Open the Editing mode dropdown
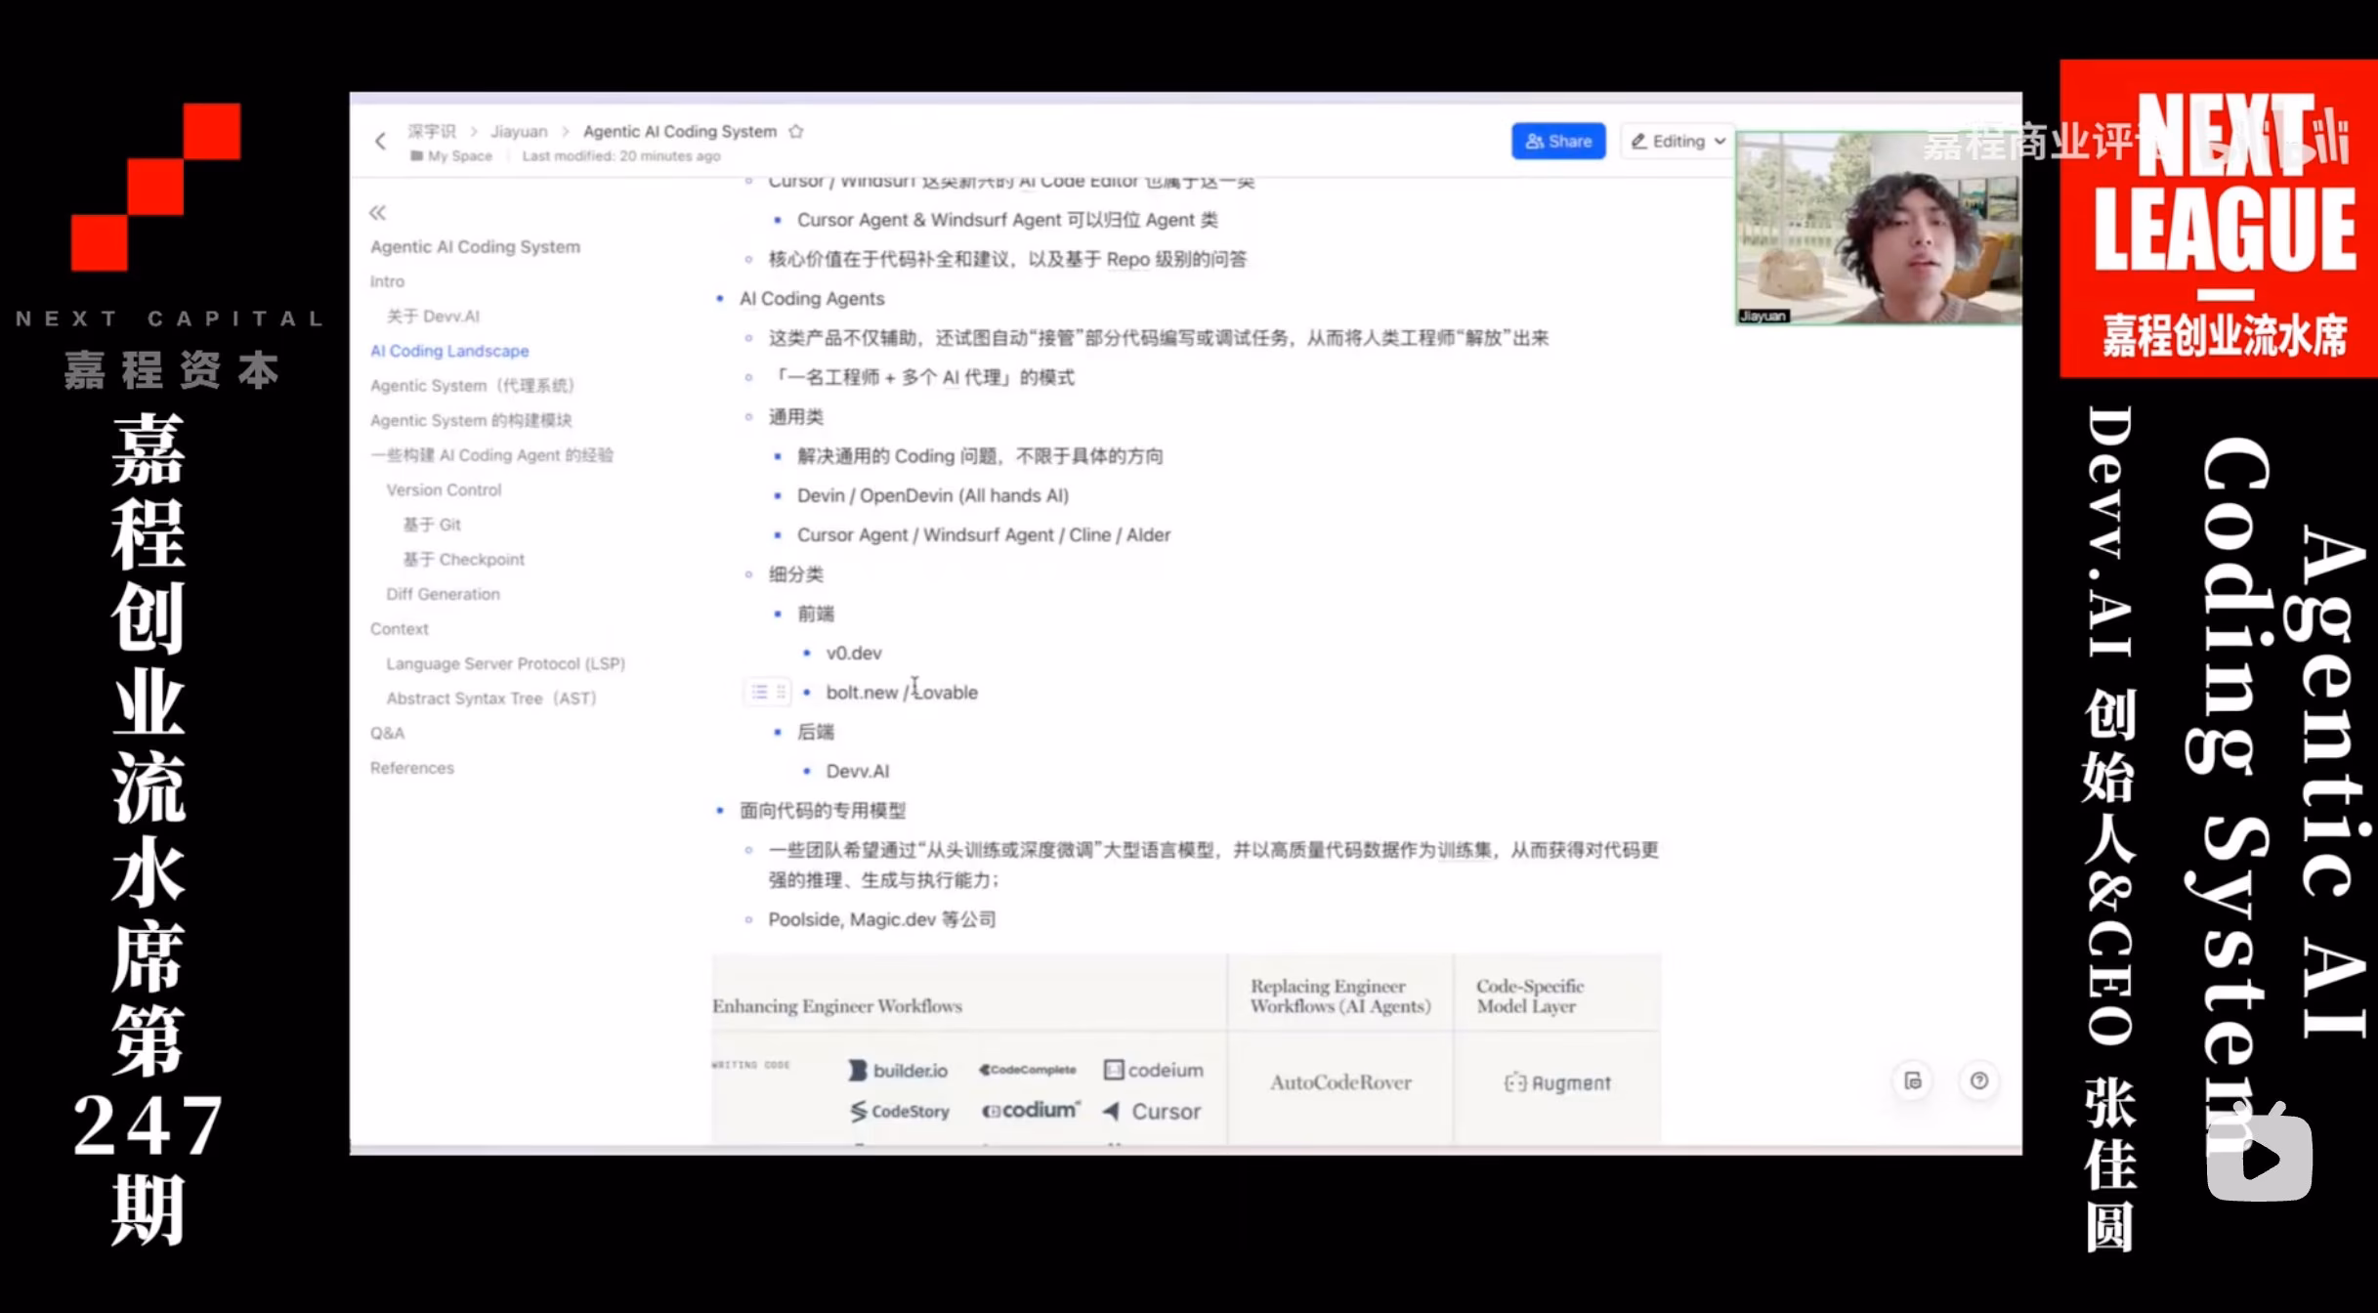 pos(1677,141)
